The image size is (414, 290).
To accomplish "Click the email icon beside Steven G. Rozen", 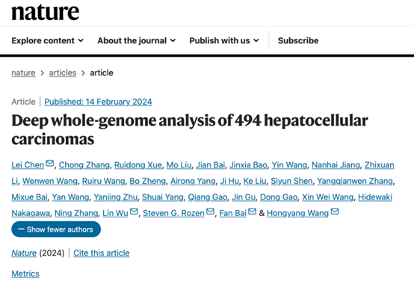I will pyautogui.click(x=210, y=212).
